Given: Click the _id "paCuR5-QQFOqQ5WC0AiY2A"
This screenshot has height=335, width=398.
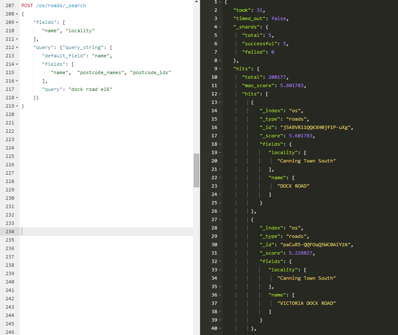Looking at the screenshot, I should (x=315, y=245).
